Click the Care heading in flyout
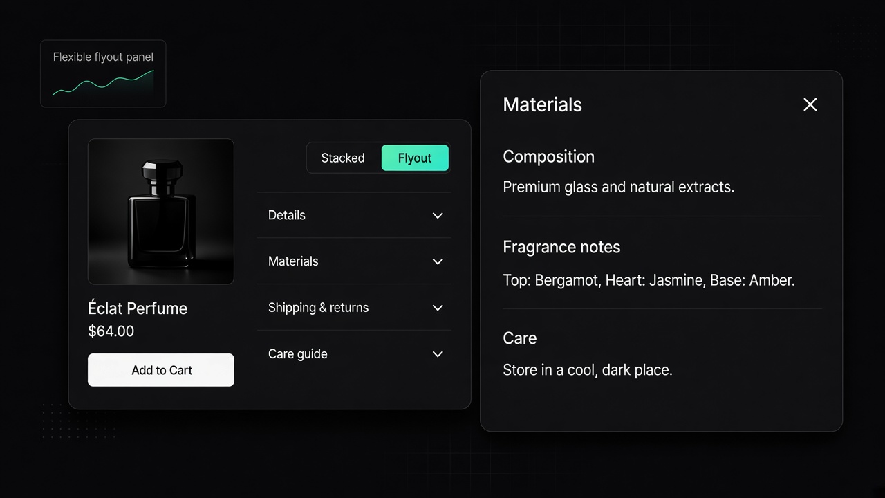 coord(520,338)
